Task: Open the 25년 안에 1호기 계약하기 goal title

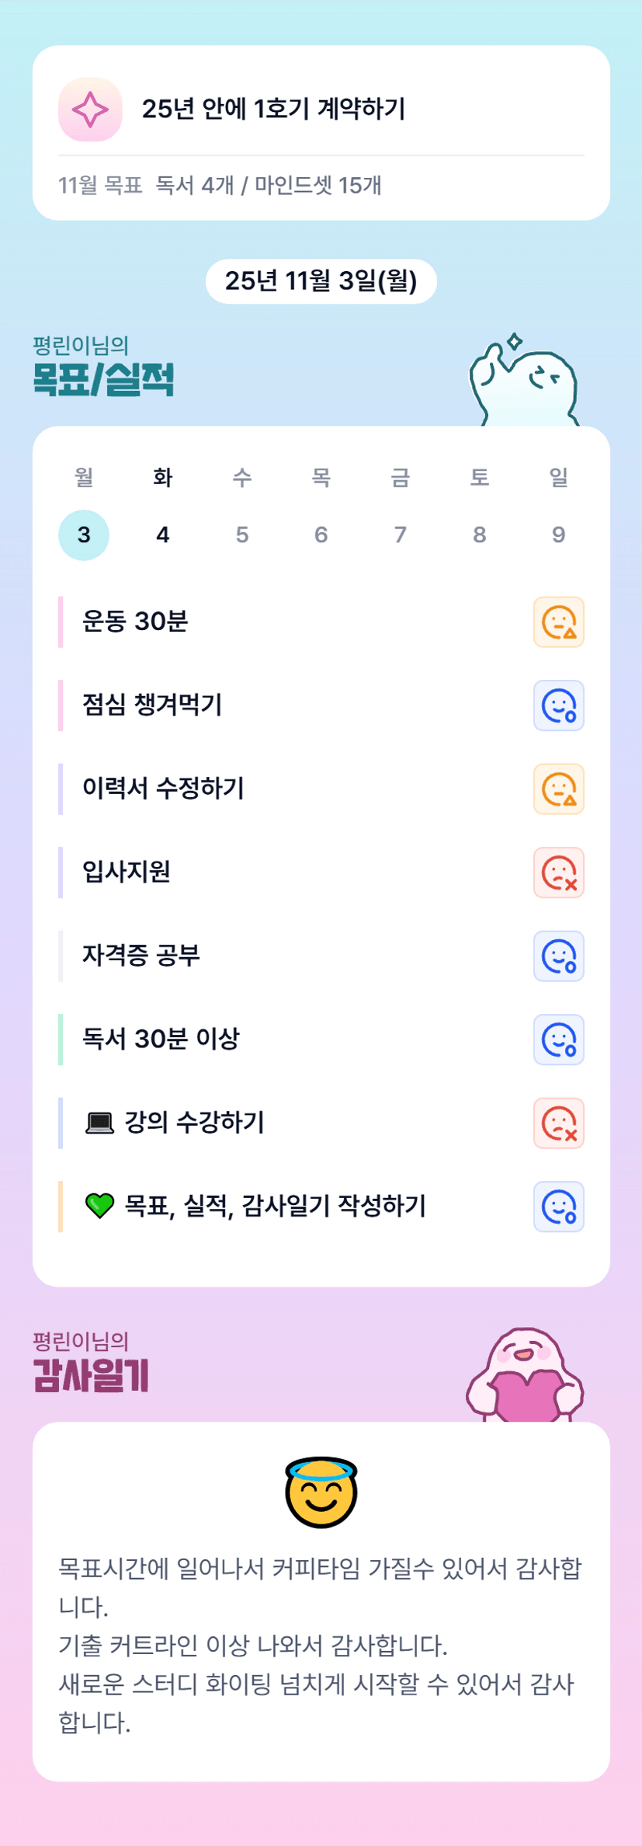Action: (273, 110)
